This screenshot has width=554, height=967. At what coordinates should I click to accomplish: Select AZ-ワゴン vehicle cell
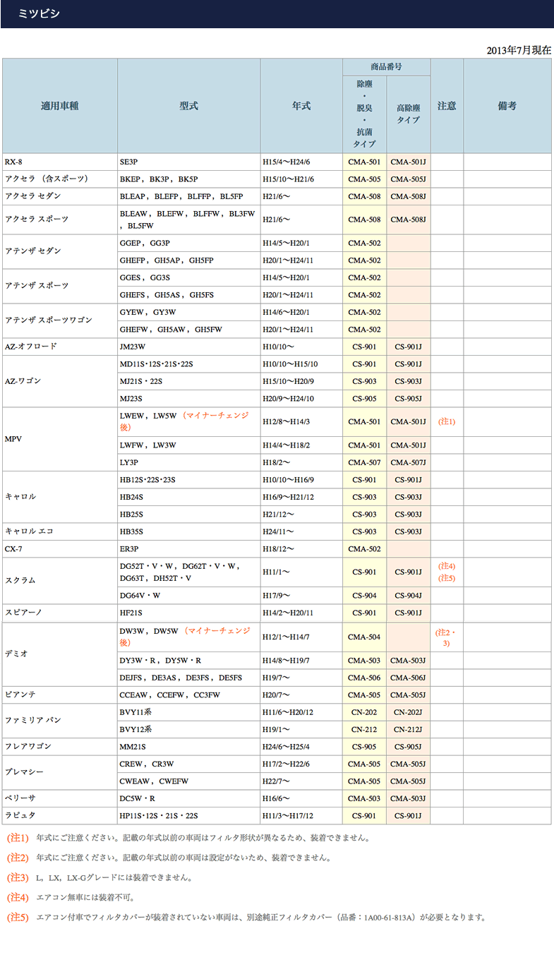point(60,381)
